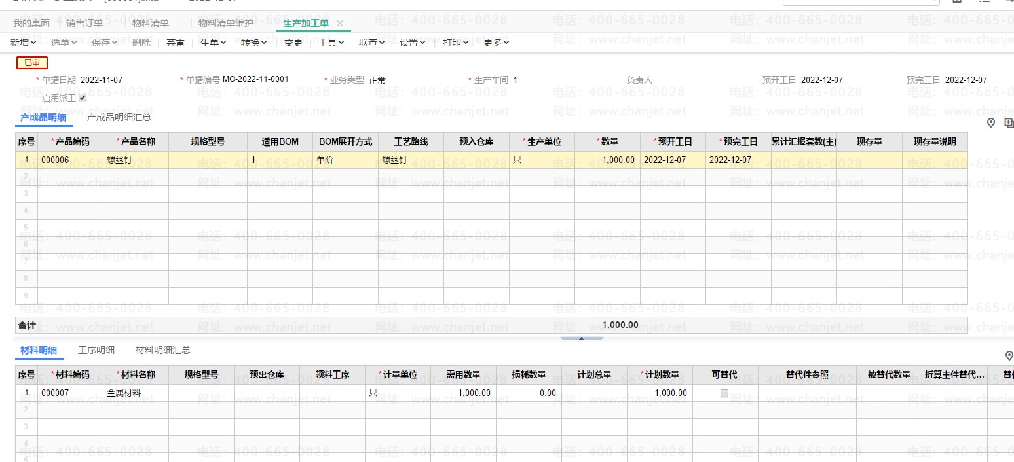Switch to 我的桌面 tab
Screen dimensions: 1014x462
31,23
